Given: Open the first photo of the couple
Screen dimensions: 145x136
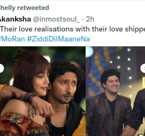Looking at the screenshot, I should [x=43, y=91].
